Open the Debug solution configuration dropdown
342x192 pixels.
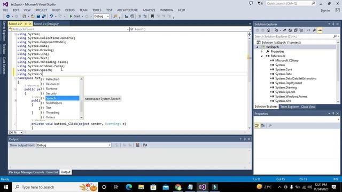tap(102, 17)
